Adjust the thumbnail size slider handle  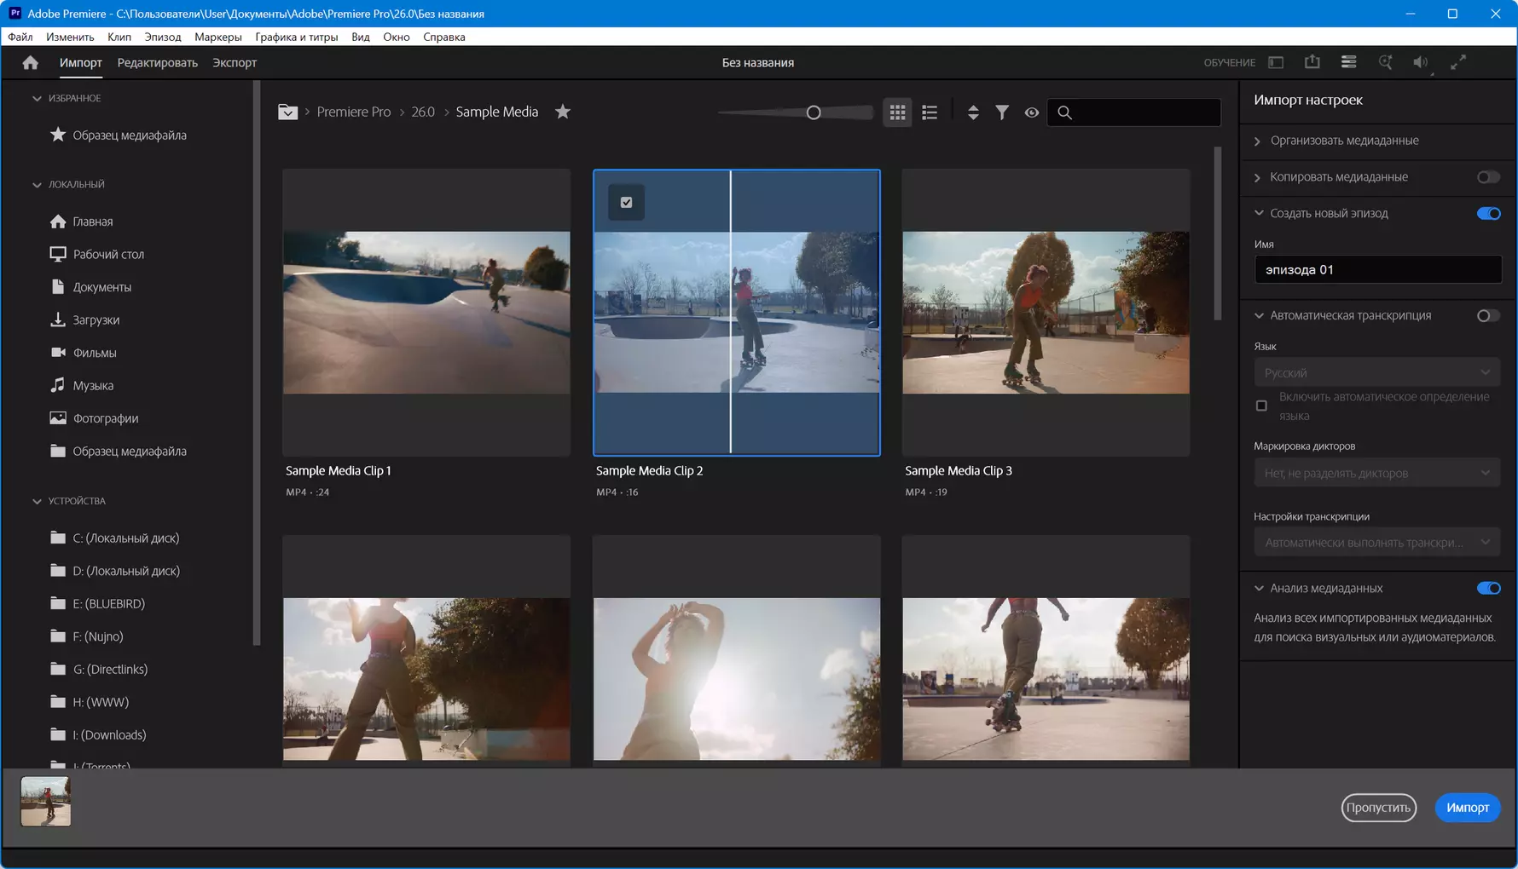pyautogui.click(x=814, y=112)
